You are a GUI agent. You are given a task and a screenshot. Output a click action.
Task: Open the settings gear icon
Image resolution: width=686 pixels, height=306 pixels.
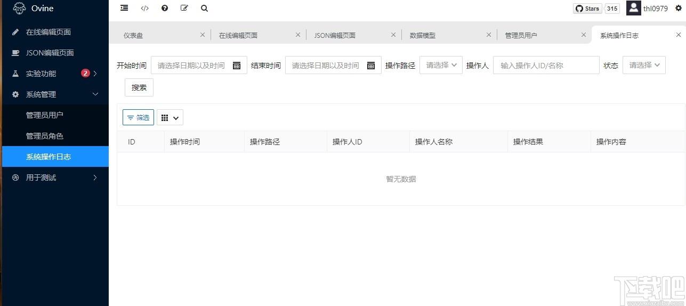pos(679,9)
